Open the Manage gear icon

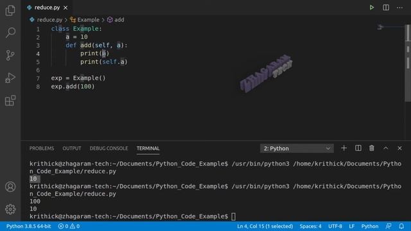[10, 209]
